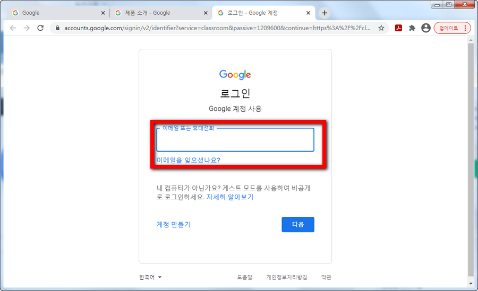Screen dimensions: 478x291
Task: Close the first Google tab
Action: pos(103,13)
